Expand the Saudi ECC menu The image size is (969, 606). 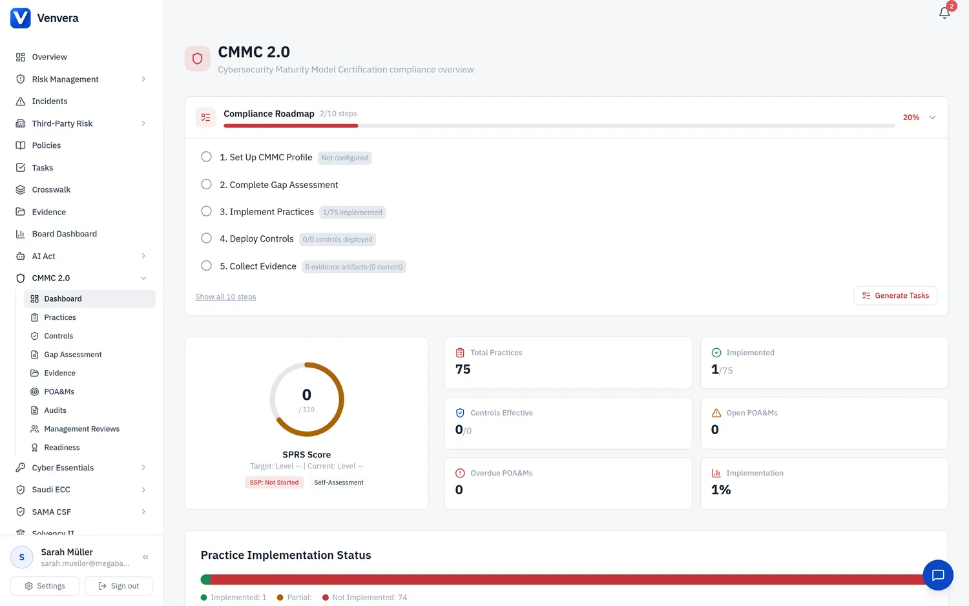coord(143,490)
